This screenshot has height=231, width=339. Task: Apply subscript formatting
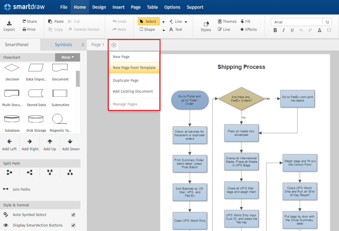(301, 30)
